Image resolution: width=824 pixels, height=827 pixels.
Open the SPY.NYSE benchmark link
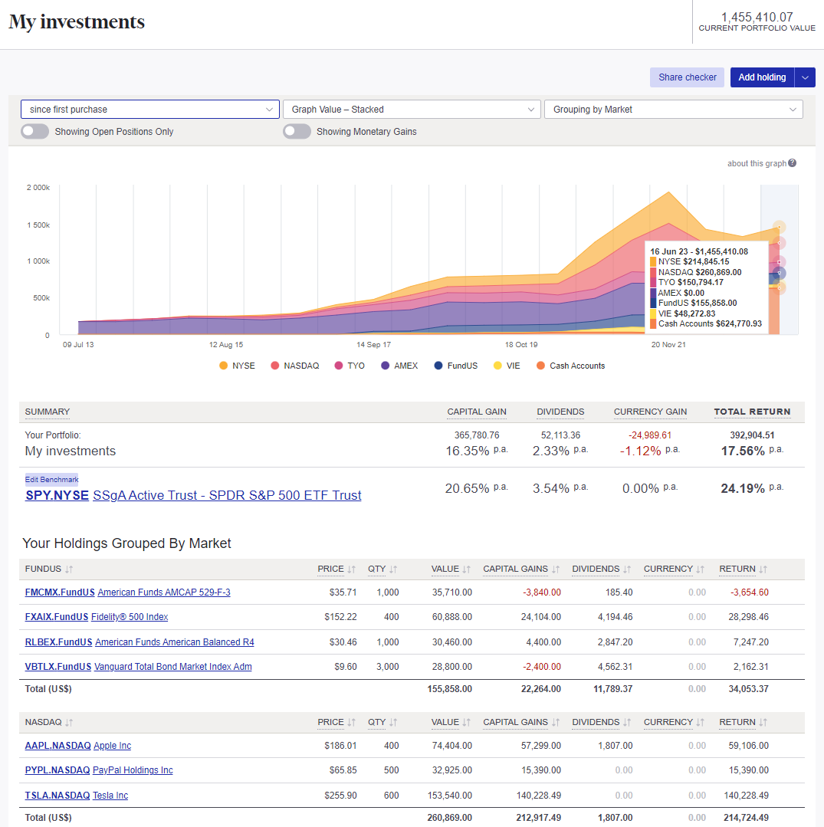[x=57, y=495]
